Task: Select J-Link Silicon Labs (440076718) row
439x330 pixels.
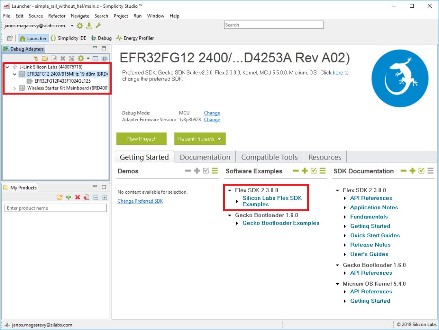Action: [51, 67]
